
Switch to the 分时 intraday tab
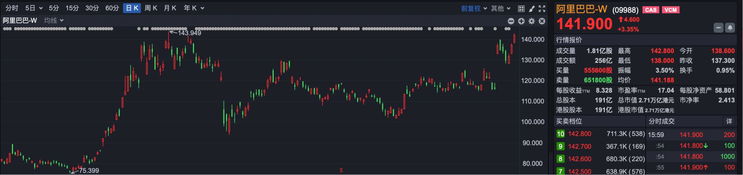point(12,8)
